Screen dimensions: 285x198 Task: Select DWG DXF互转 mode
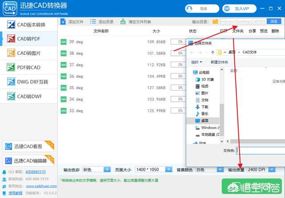point(28,82)
